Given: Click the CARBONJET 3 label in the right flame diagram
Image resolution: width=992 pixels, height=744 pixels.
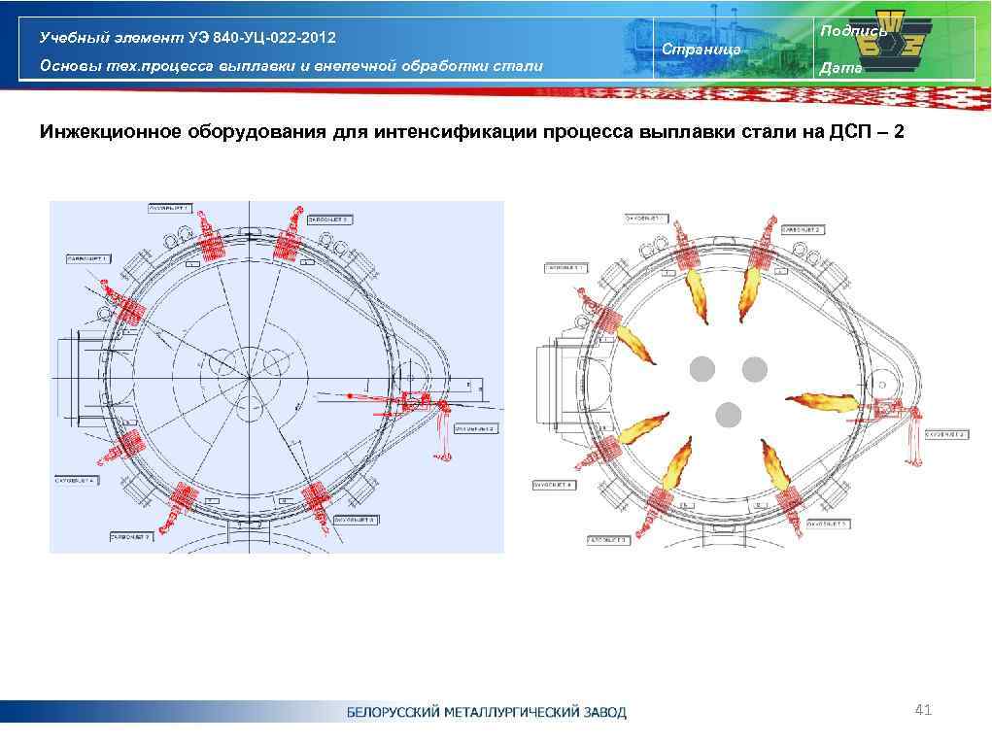Looking at the screenshot, I should coord(608,540).
